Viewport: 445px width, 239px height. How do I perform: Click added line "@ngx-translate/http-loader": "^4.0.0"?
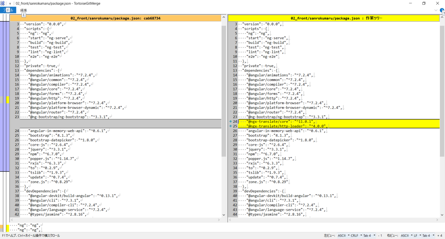point(288,126)
